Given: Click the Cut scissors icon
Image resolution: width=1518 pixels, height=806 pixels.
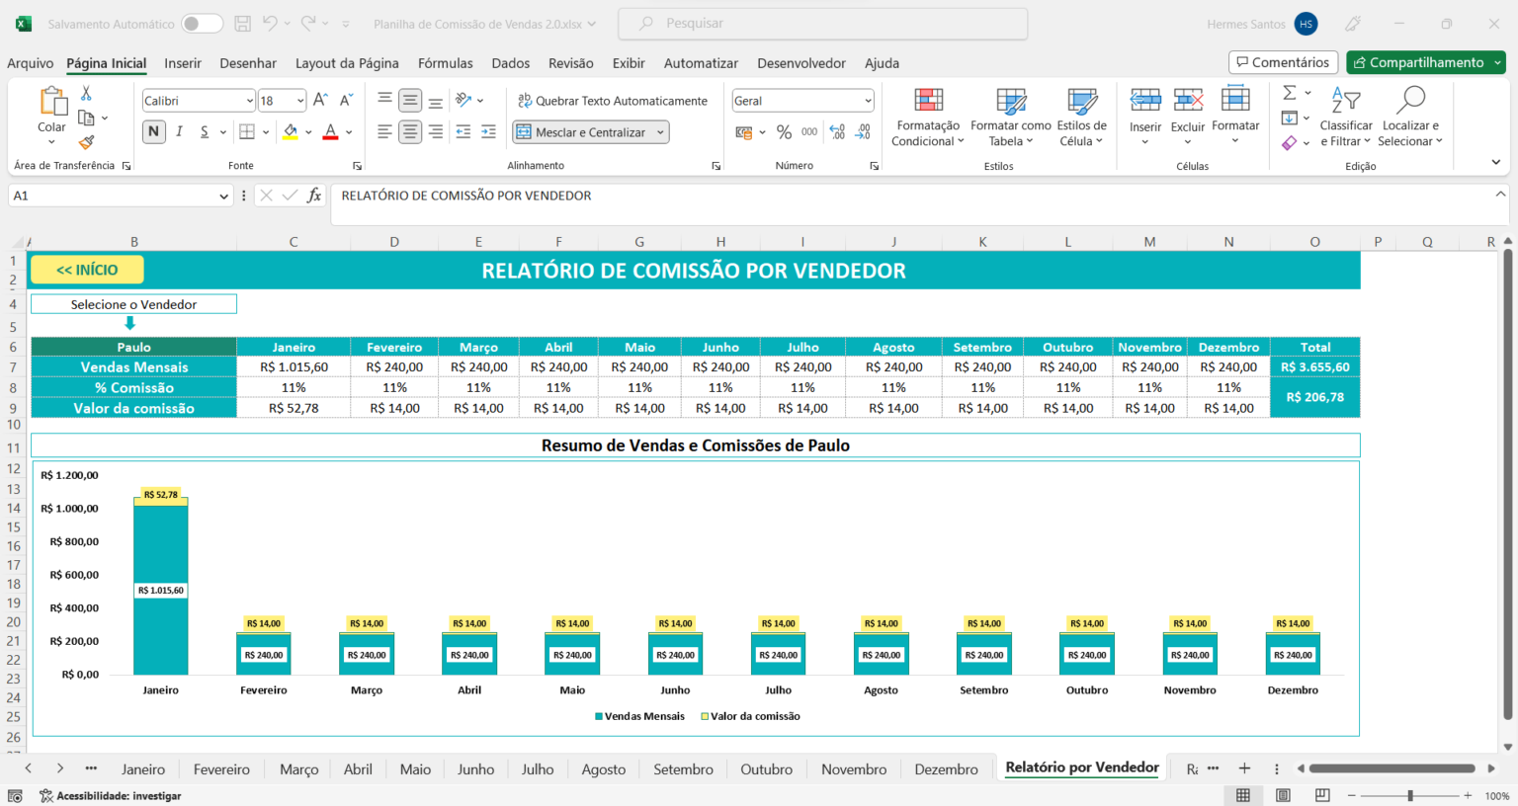Looking at the screenshot, I should coord(86,93).
